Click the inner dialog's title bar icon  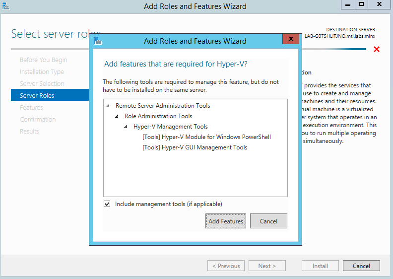click(98, 41)
